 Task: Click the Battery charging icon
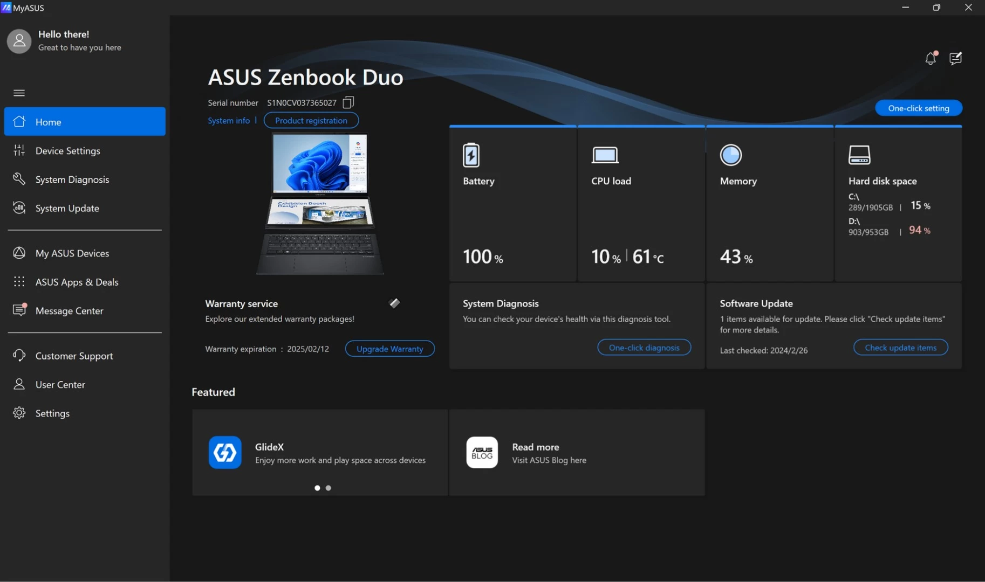[x=471, y=155]
